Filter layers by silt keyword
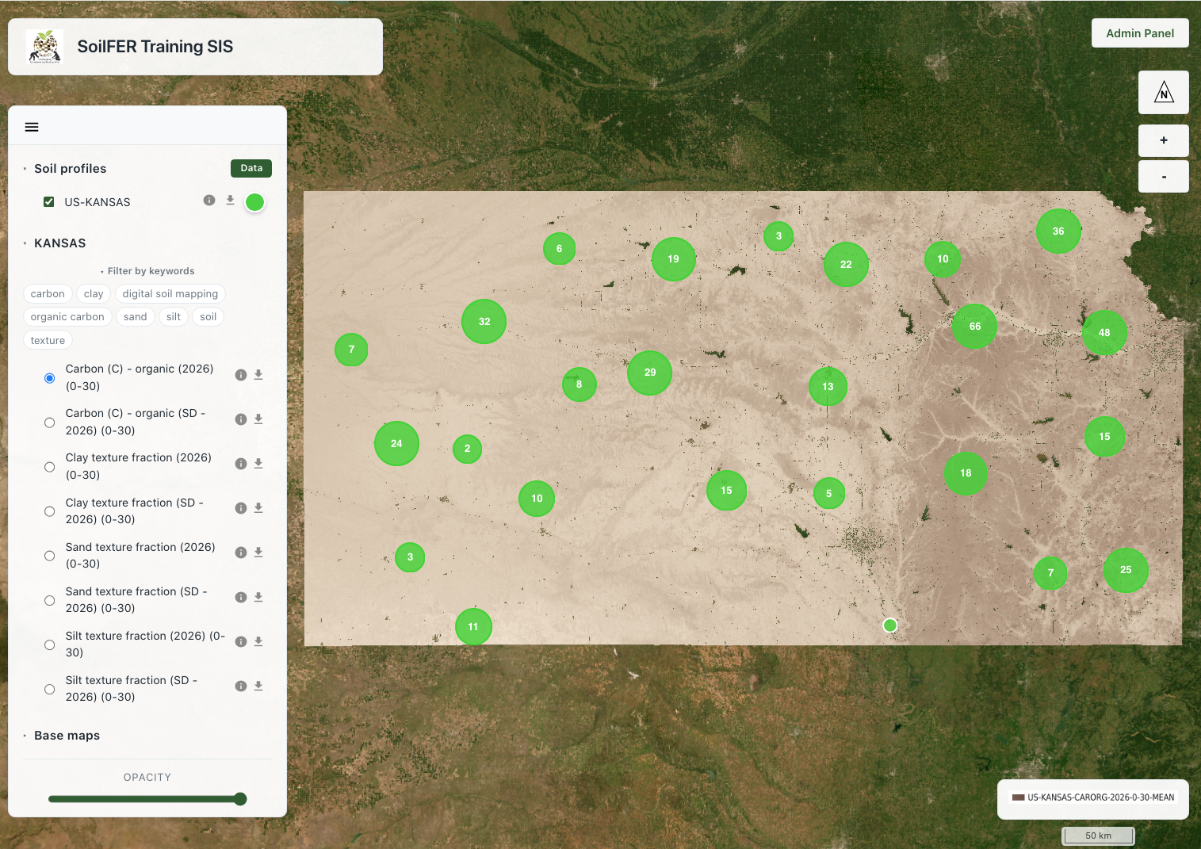Screen dimensions: 1201x849 [174, 317]
